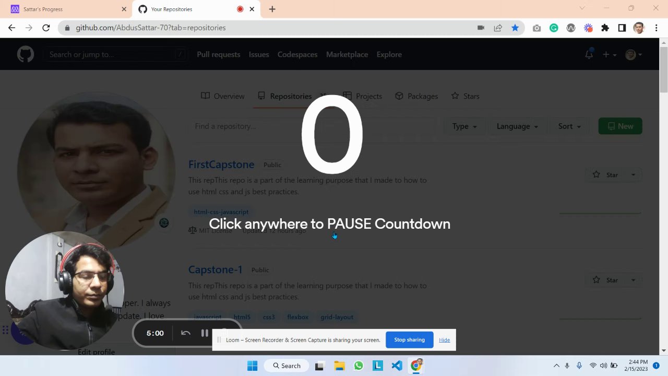Screen dimensions: 668x376
Task: Open the Capstone-1 repository link
Action: click(216, 269)
